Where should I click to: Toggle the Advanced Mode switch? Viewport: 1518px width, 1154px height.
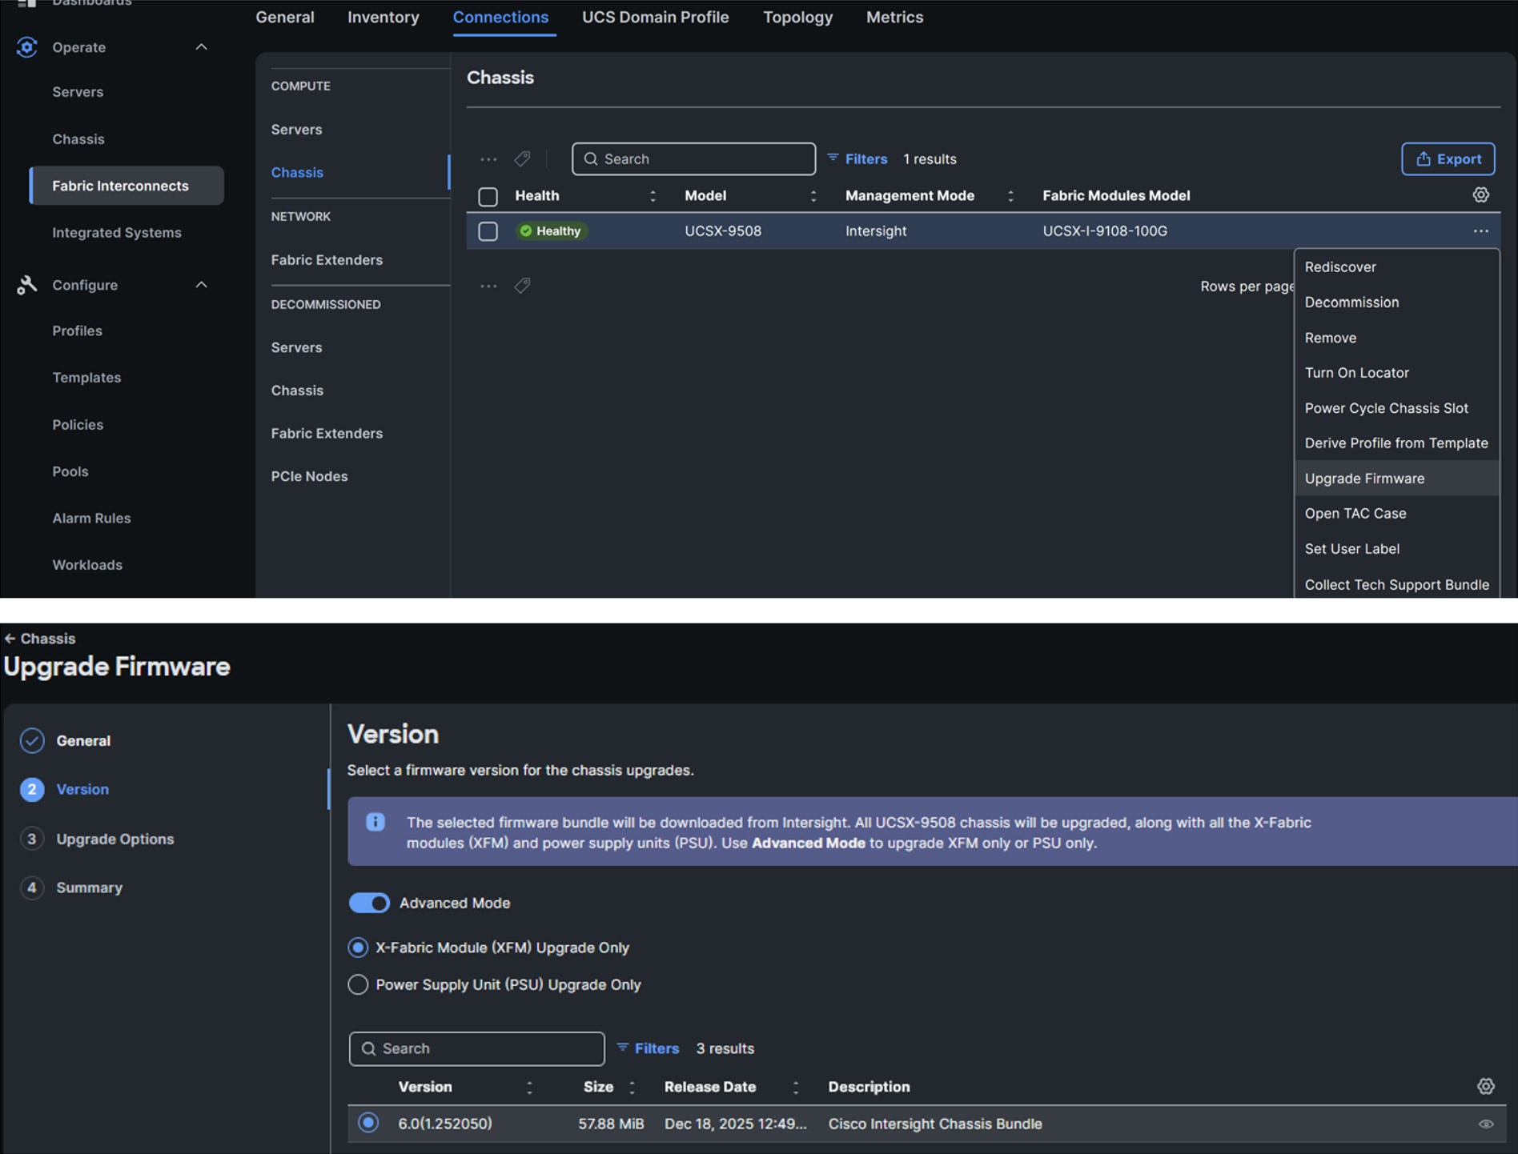pyautogui.click(x=369, y=903)
